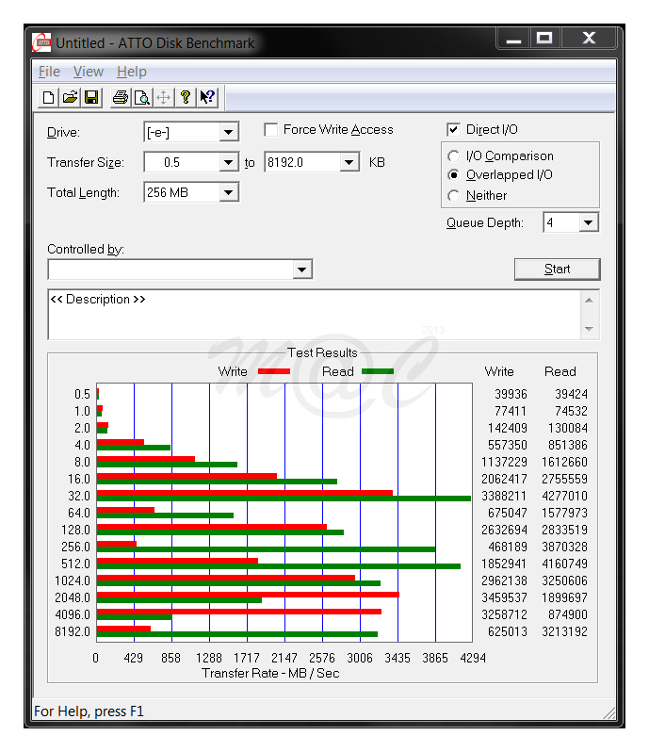Click the yellow question mark About icon
Screen dimensions: 649x752
click(x=186, y=98)
